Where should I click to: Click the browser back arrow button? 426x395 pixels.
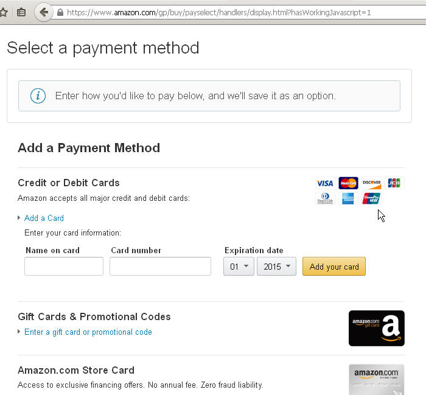[x=43, y=12]
